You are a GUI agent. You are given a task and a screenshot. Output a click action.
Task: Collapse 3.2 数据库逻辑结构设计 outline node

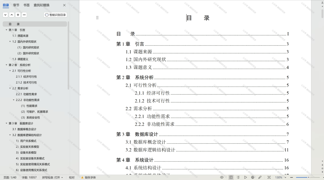coord(10,135)
